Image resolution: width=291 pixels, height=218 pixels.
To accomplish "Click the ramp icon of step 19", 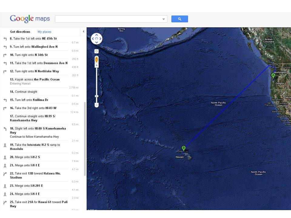I will (5, 145).
